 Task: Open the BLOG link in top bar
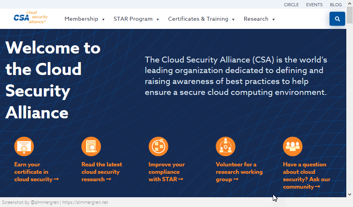click(x=336, y=5)
